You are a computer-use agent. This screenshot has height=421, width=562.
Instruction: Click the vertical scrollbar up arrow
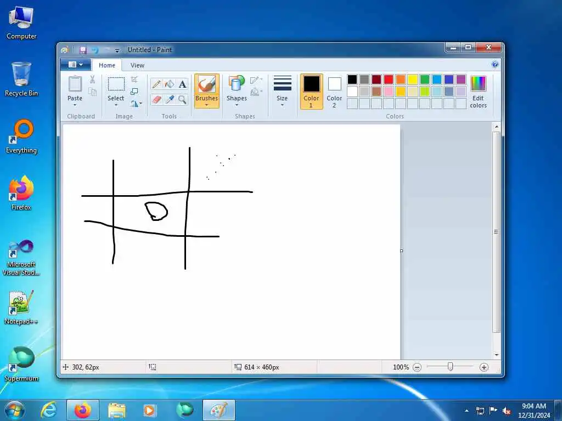496,127
